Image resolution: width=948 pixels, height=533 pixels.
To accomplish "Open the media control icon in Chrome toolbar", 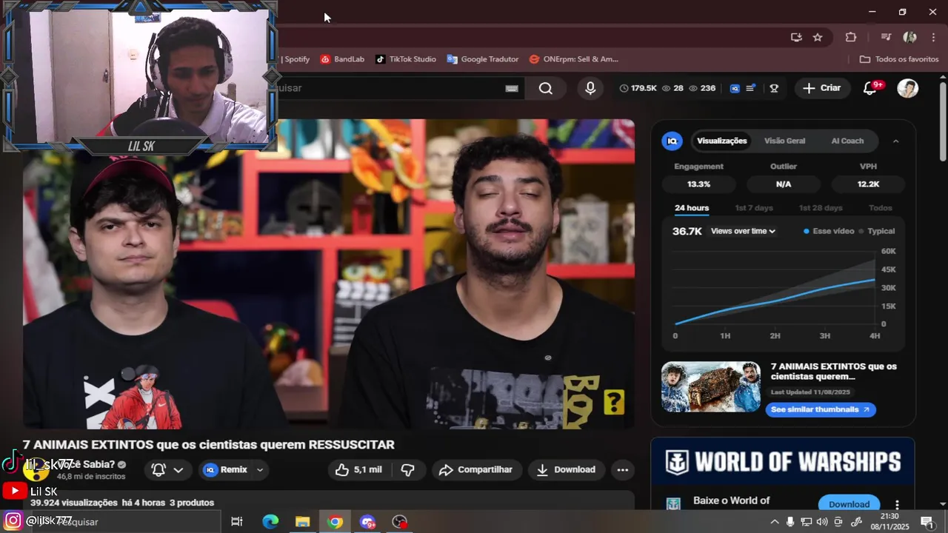I will click(886, 37).
